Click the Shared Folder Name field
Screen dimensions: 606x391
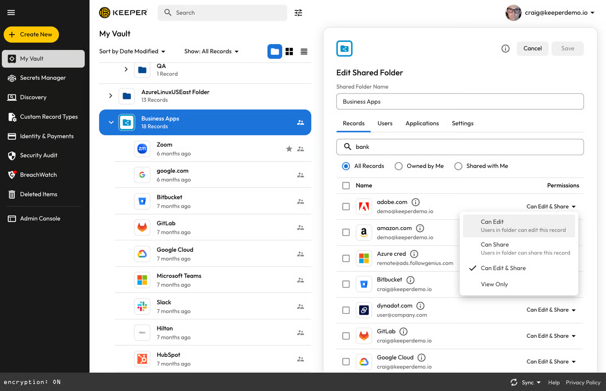pos(460,102)
